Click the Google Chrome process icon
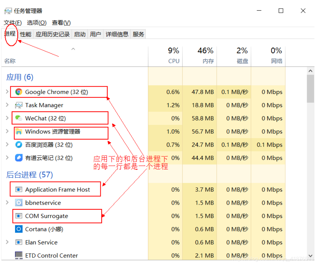Image resolution: width=317 pixels, height=265 pixels. click(x=19, y=92)
